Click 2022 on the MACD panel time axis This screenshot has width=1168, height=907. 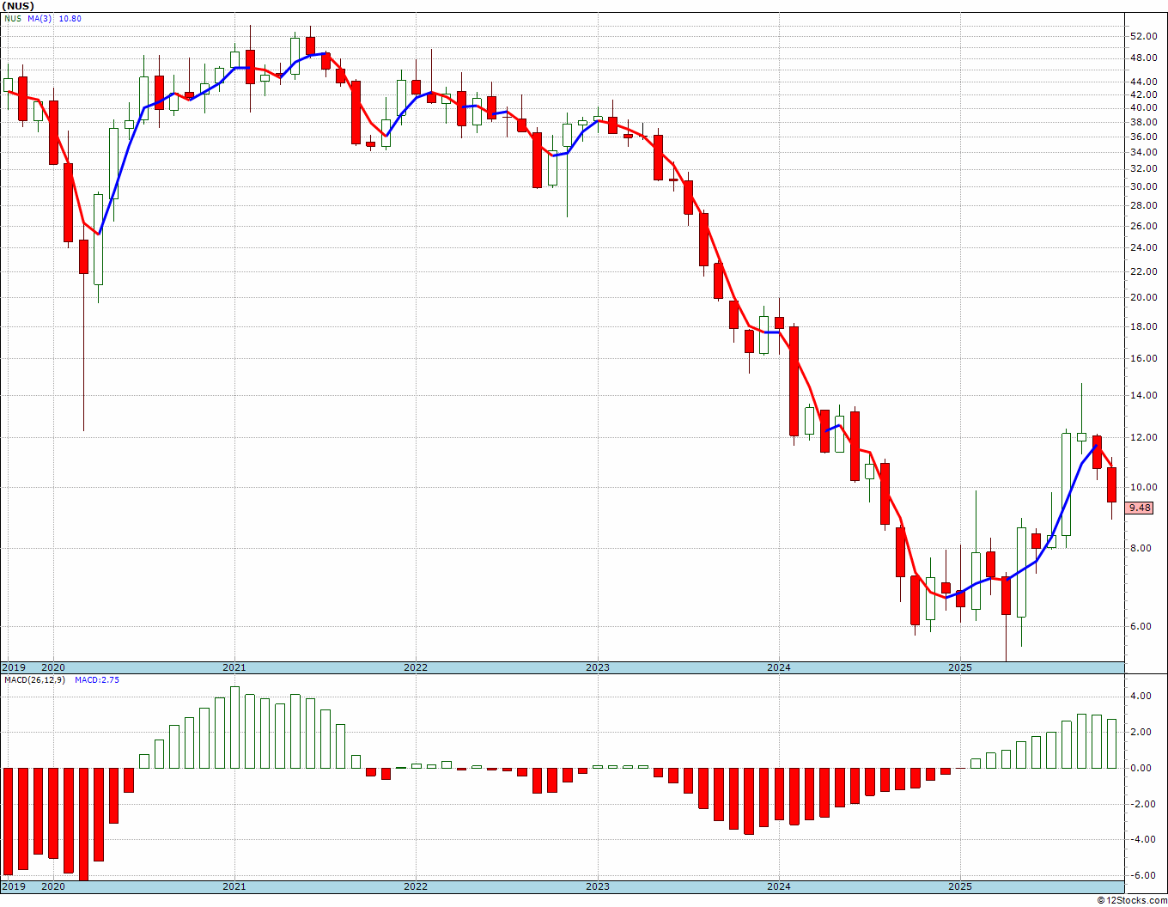[416, 886]
